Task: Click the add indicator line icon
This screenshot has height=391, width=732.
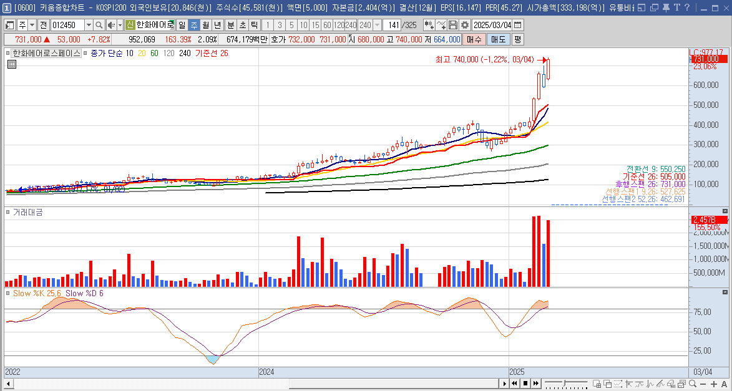Action: pyautogui.click(x=441, y=25)
